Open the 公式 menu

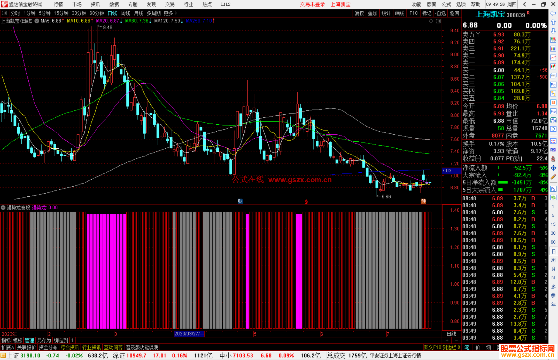446,4
